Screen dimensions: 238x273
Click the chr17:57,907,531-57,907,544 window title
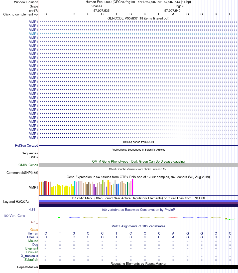(x=164, y=2)
